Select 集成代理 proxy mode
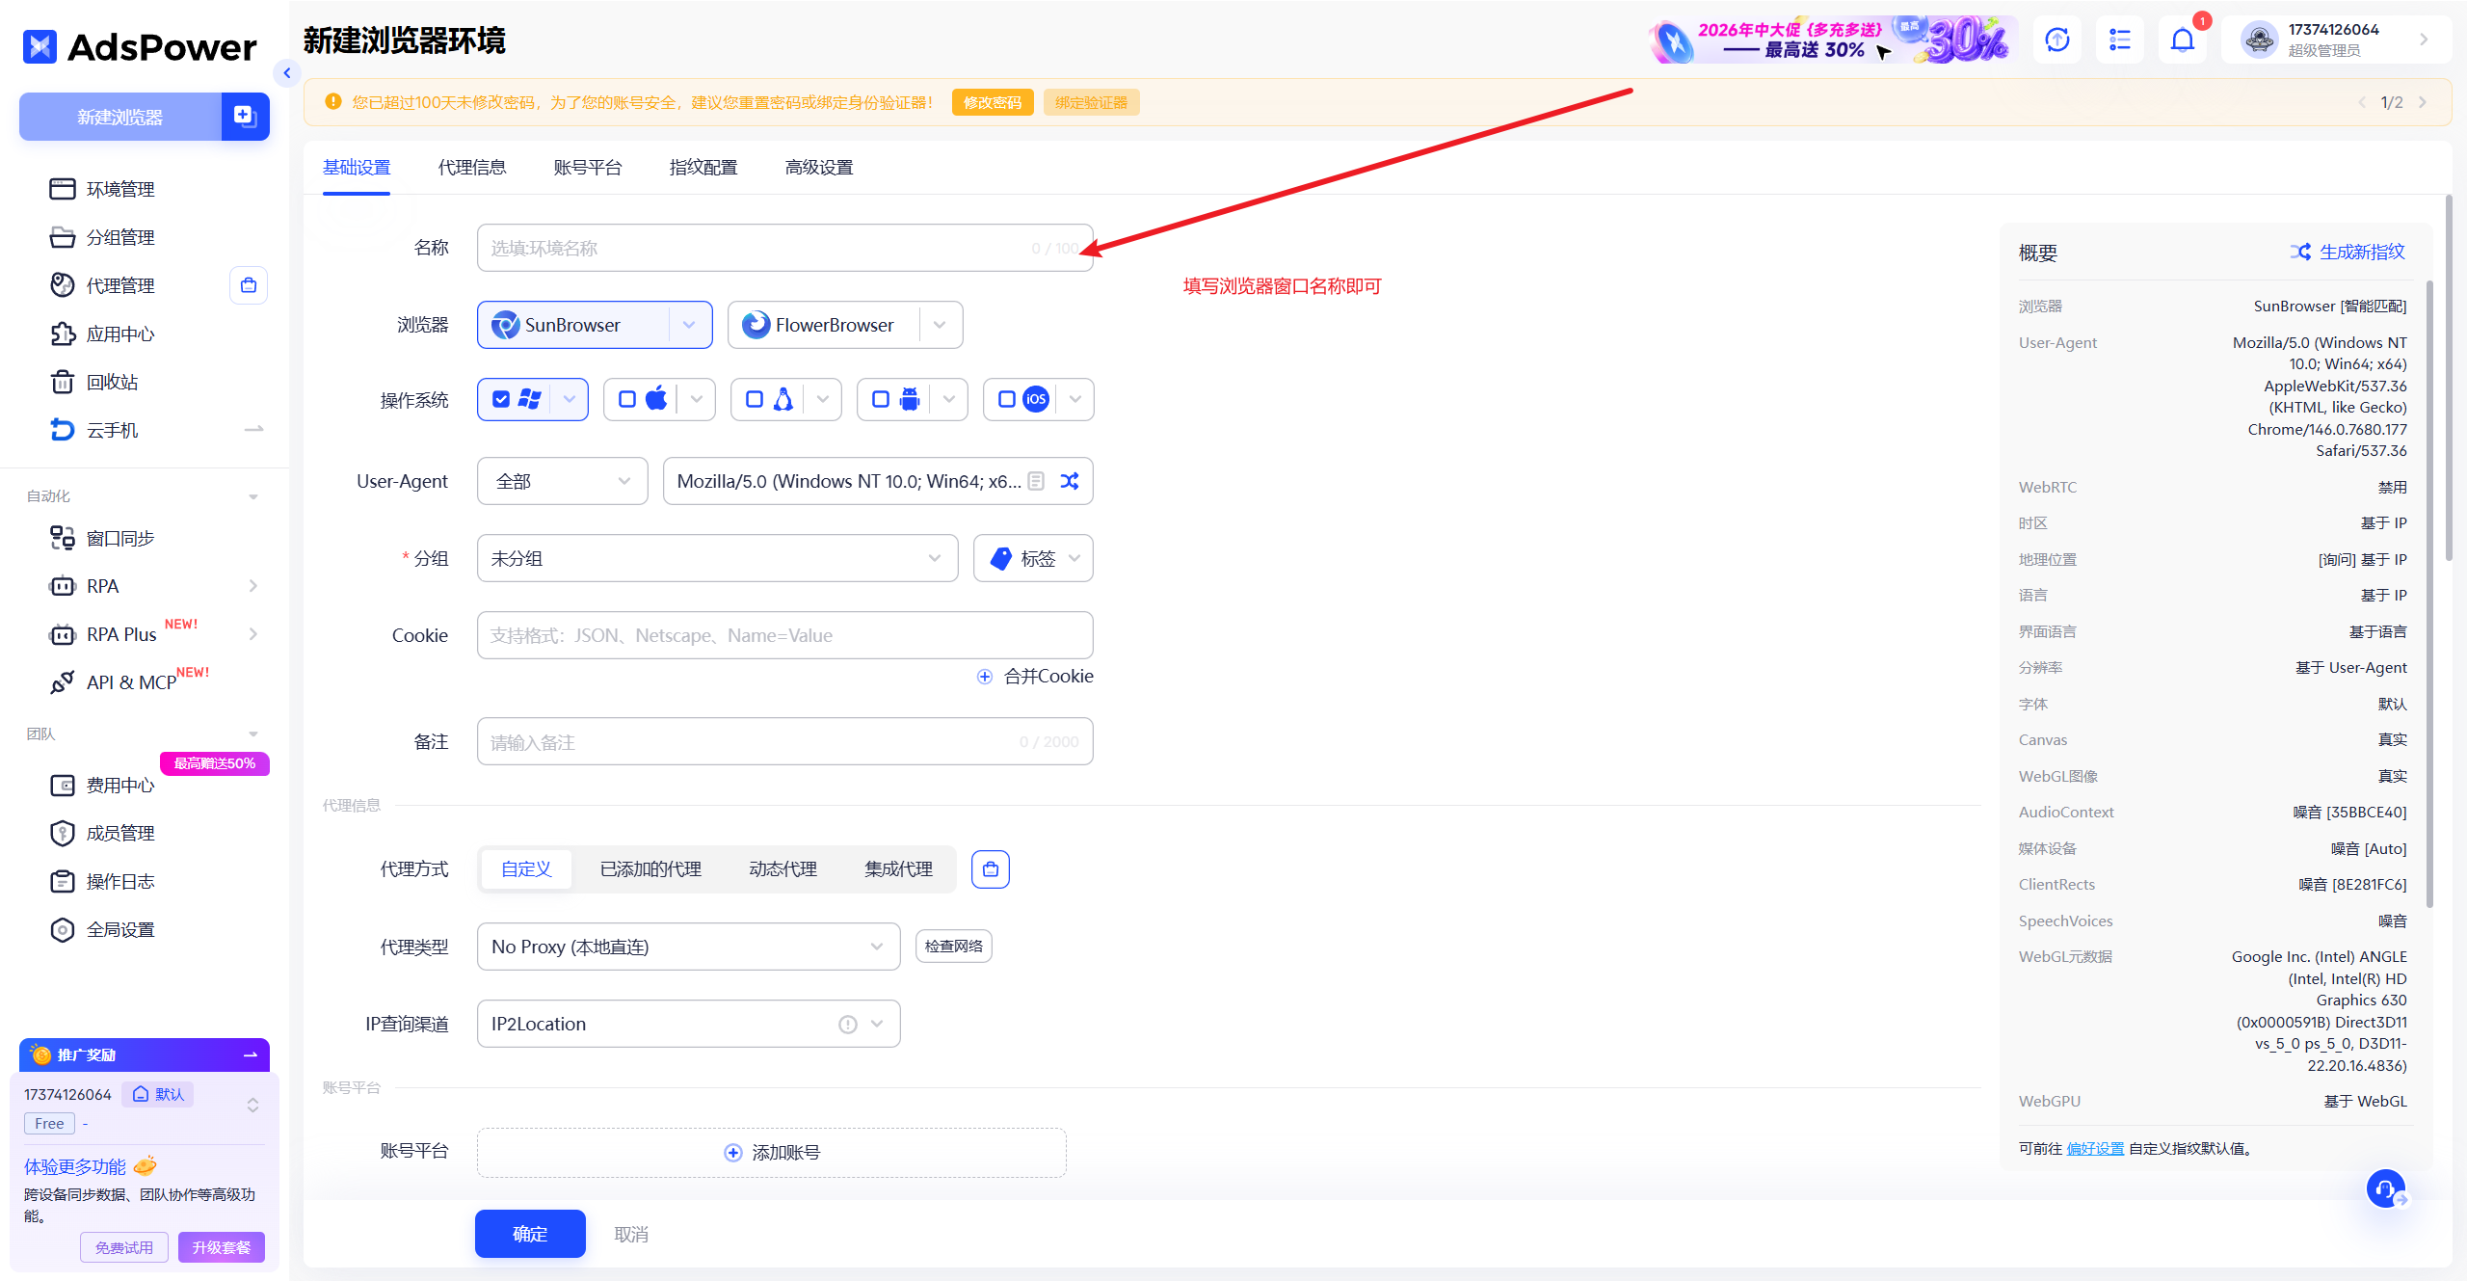 (899, 869)
